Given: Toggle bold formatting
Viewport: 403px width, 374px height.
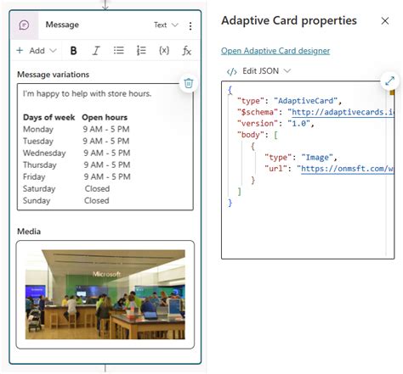Looking at the screenshot, I should (x=73, y=51).
